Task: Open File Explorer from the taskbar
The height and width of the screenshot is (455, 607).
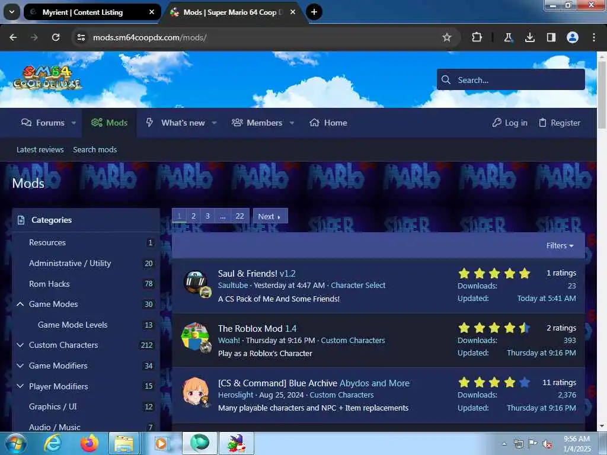Action: pos(123,443)
